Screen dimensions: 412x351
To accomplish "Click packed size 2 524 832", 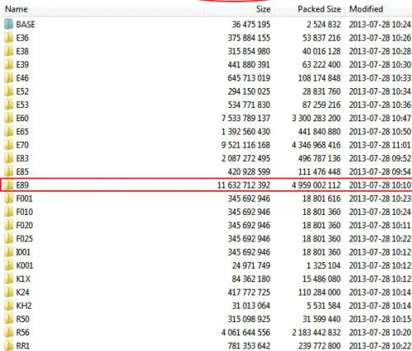I will 324,25.
